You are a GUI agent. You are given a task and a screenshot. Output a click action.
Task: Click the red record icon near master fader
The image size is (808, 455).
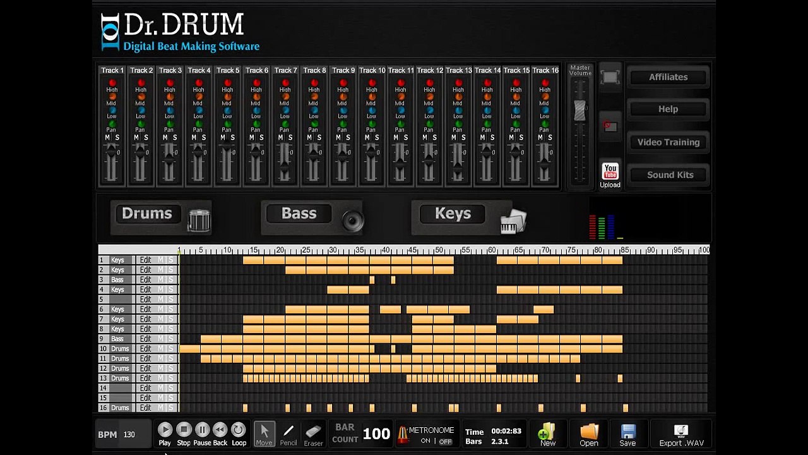(x=609, y=126)
